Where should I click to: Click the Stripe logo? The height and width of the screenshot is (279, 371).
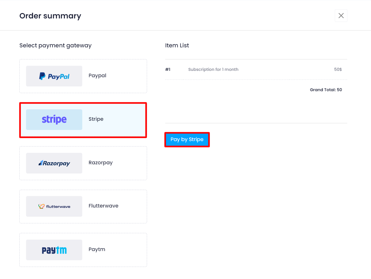(x=54, y=119)
